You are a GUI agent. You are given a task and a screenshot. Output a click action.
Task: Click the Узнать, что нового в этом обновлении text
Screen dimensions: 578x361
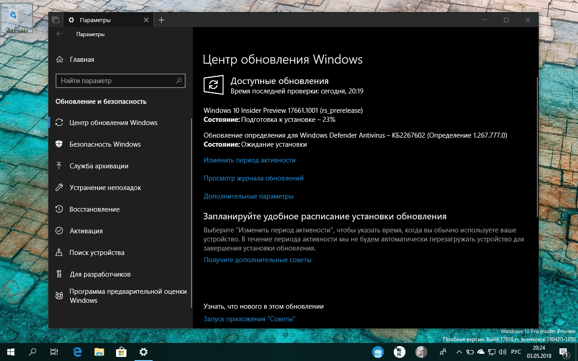point(264,306)
